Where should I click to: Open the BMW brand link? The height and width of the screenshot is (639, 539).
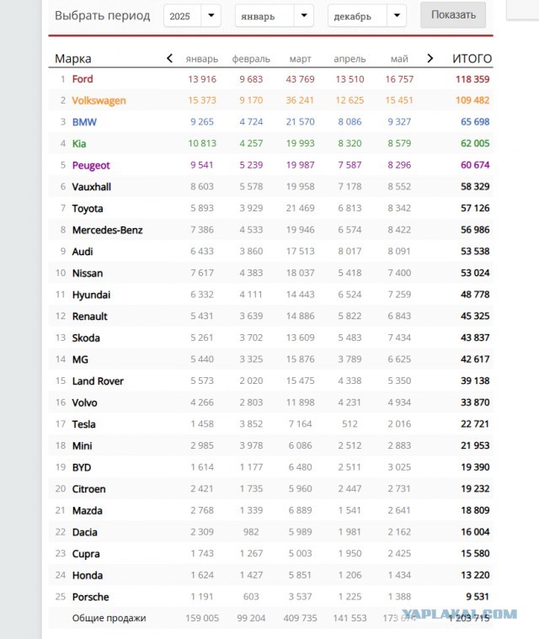click(84, 122)
